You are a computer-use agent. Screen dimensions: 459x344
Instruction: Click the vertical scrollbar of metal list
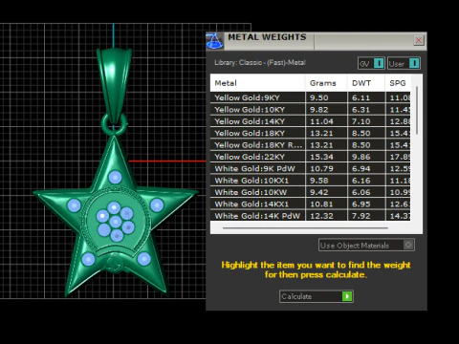click(x=417, y=110)
